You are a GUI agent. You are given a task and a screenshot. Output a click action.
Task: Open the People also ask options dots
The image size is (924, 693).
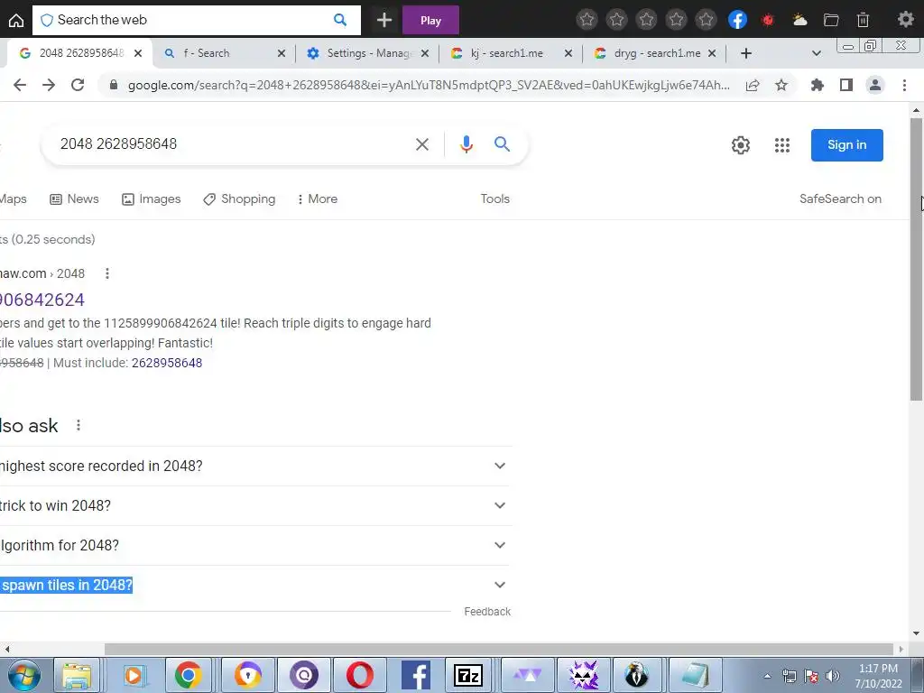click(79, 425)
